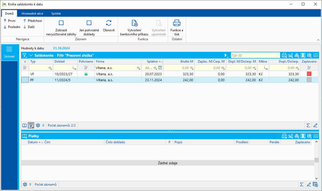The image size is (322, 191).
Task: Click the sum icon in Saldokonto footer
Action: [x=308, y=125]
